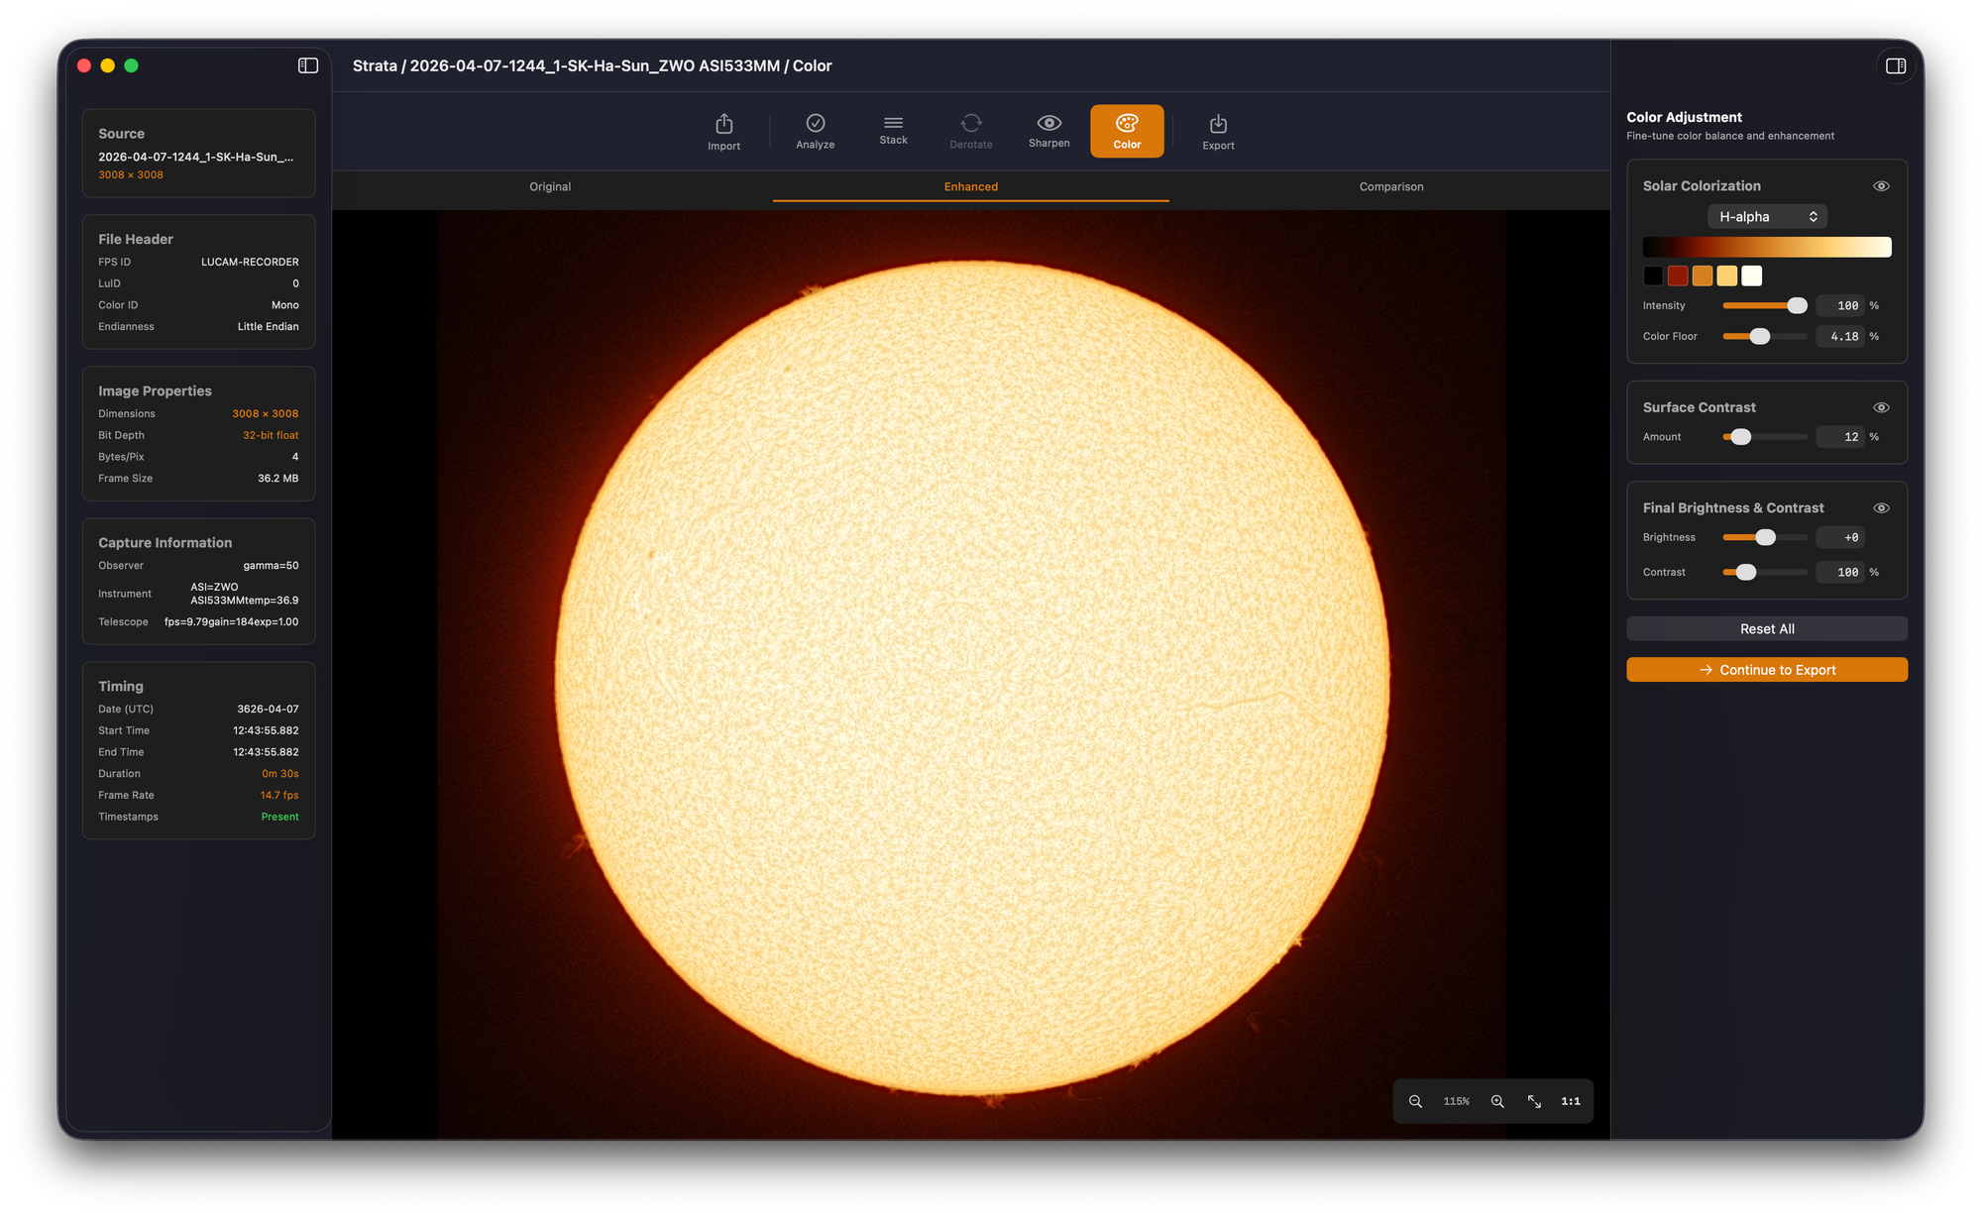Zoom out with the magnifier minus icon

point(1415,1101)
